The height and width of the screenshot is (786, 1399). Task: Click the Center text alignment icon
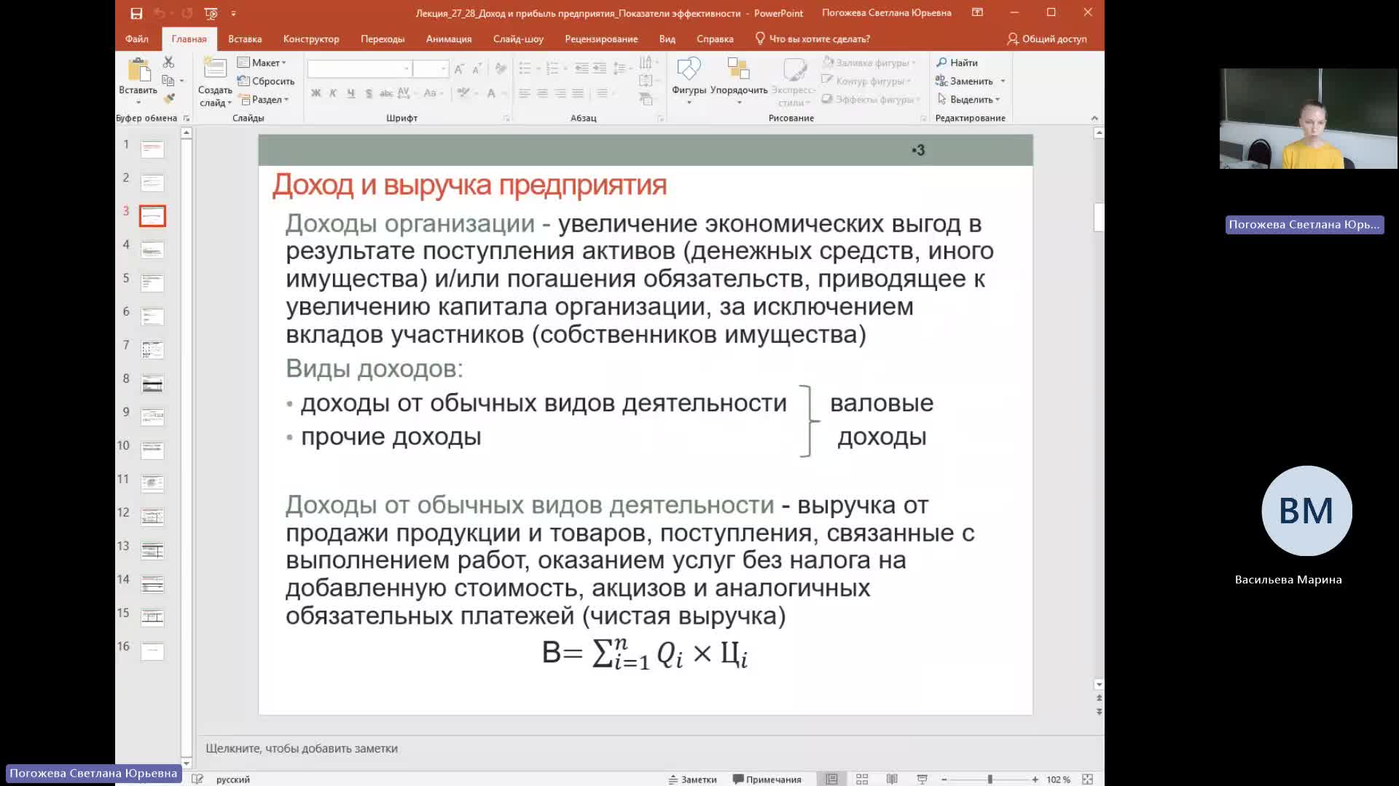click(542, 93)
